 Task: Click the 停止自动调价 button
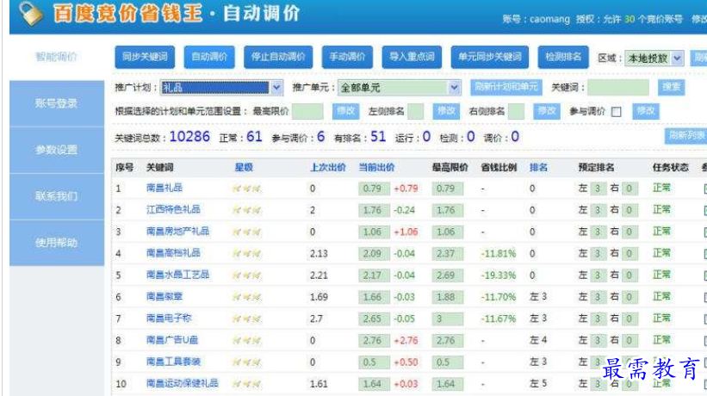(278, 57)
